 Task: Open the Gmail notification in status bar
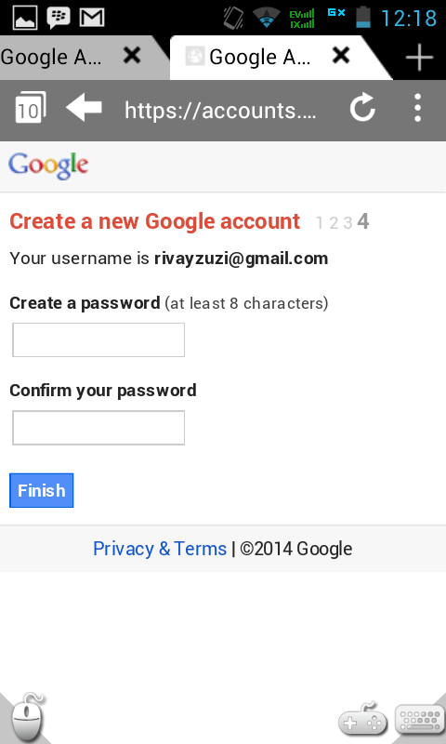pos(91,18)
